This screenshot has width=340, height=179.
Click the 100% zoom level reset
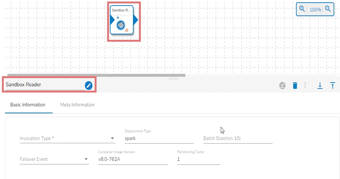315,9
